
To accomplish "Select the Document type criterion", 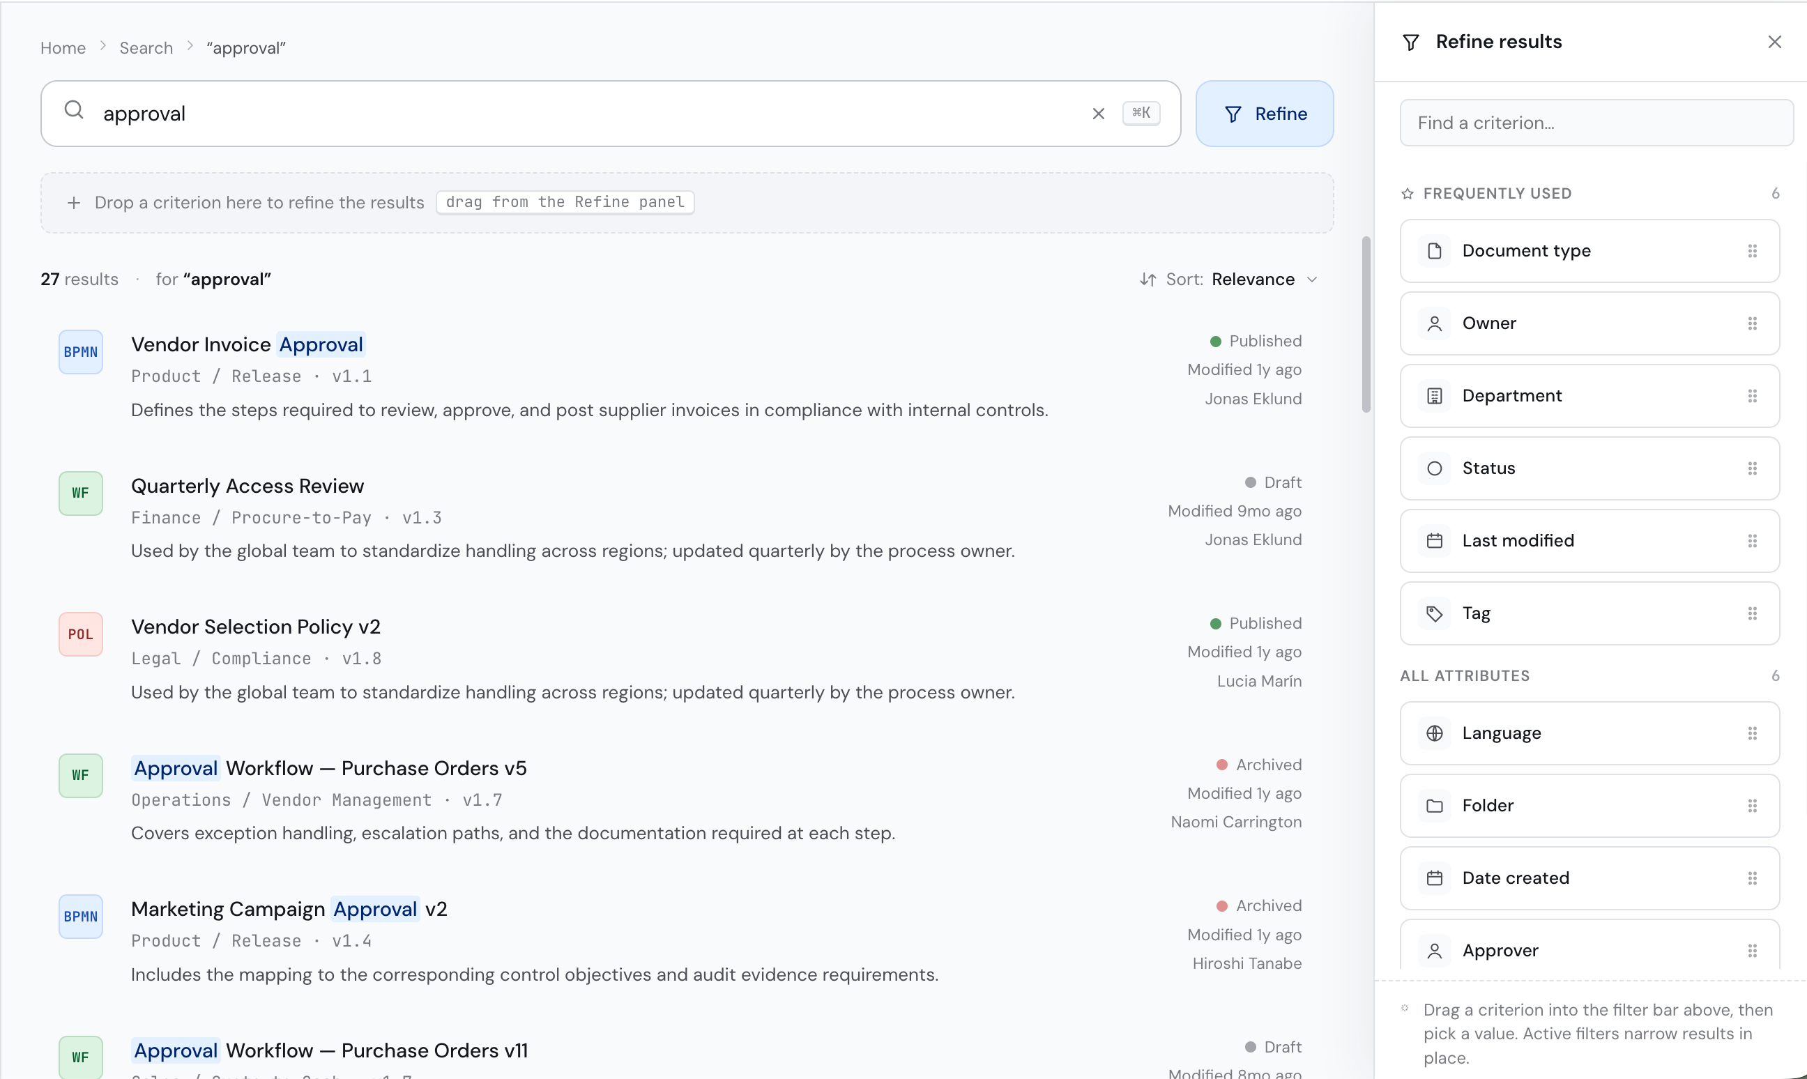I will pyautogui.click(x=1589, y=251).
